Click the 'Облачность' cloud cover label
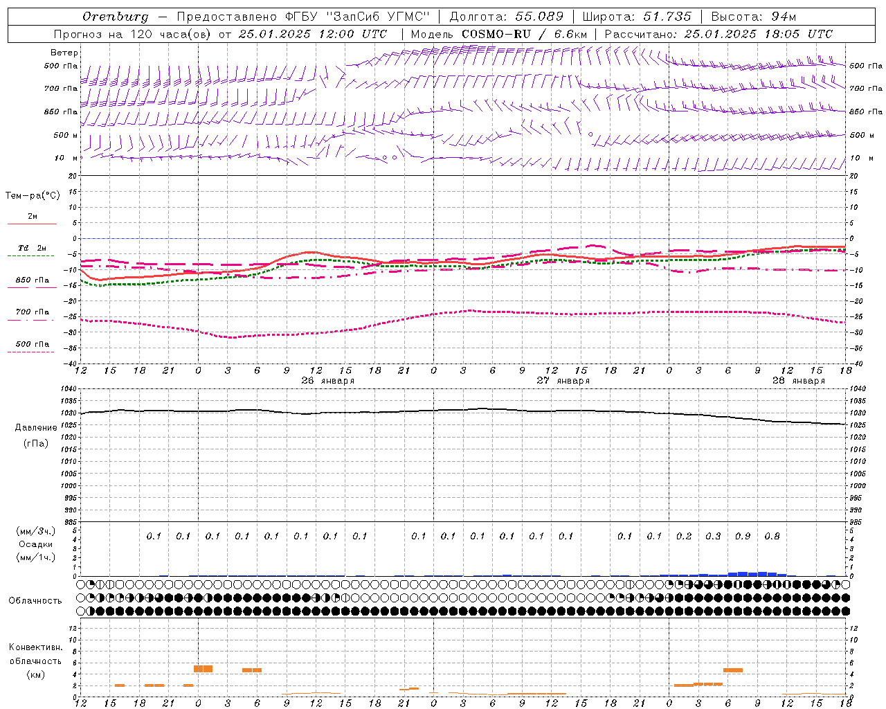This screenshot has width=886, height=709. click(35, 600)
